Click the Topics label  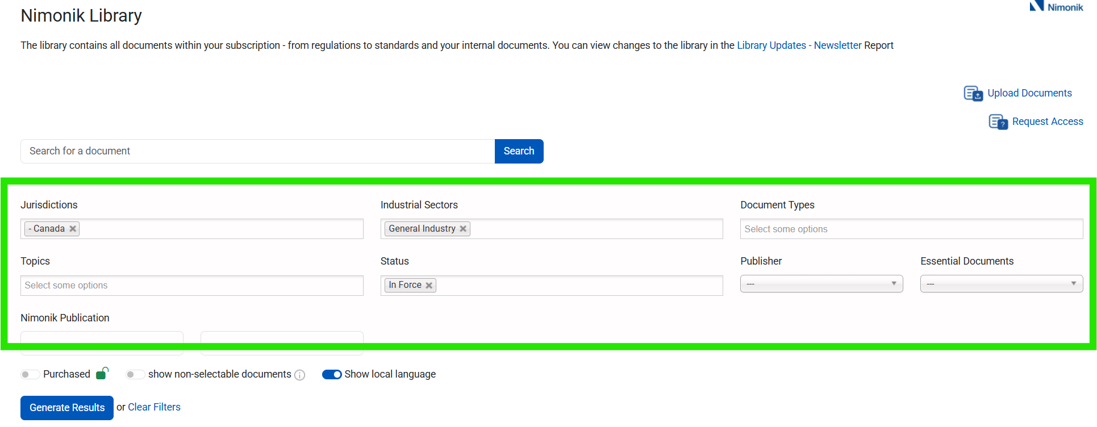[35, 261]
